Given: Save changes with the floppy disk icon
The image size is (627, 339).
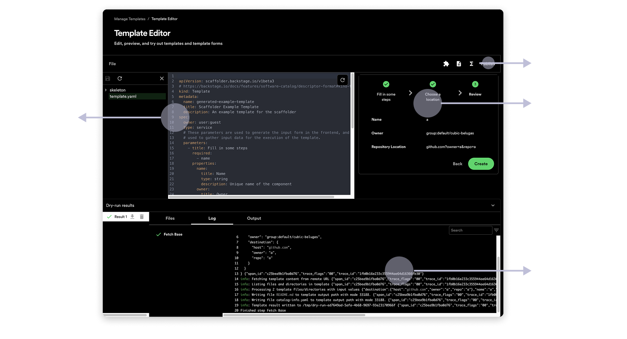Looking at the screenshot, I should (x=108, y=78).
